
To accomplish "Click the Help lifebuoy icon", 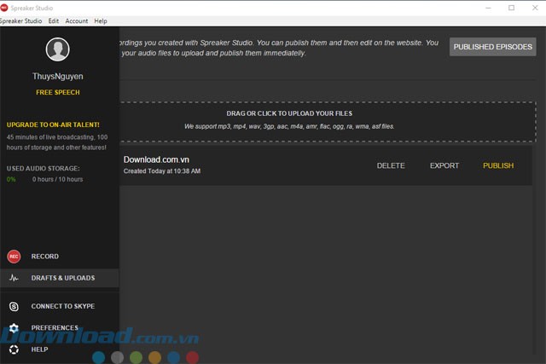I will (x=14, y=350).
